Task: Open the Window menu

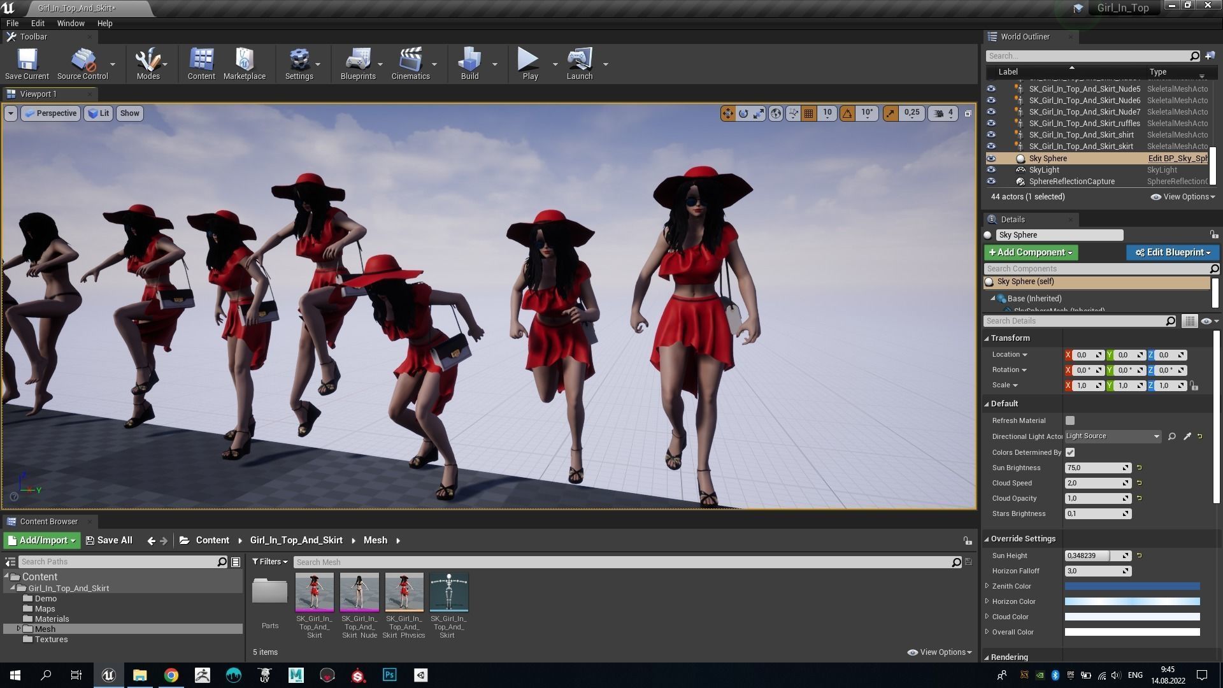Action: click(x=70, y=23)
